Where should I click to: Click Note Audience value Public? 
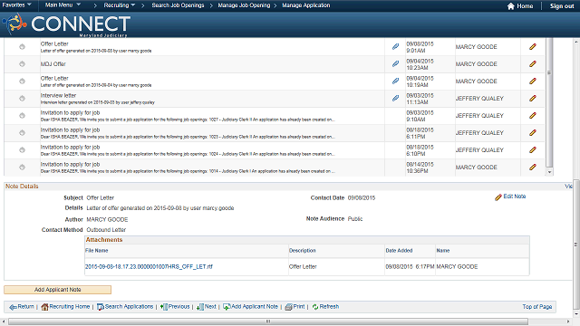click(x=355, y=219)
